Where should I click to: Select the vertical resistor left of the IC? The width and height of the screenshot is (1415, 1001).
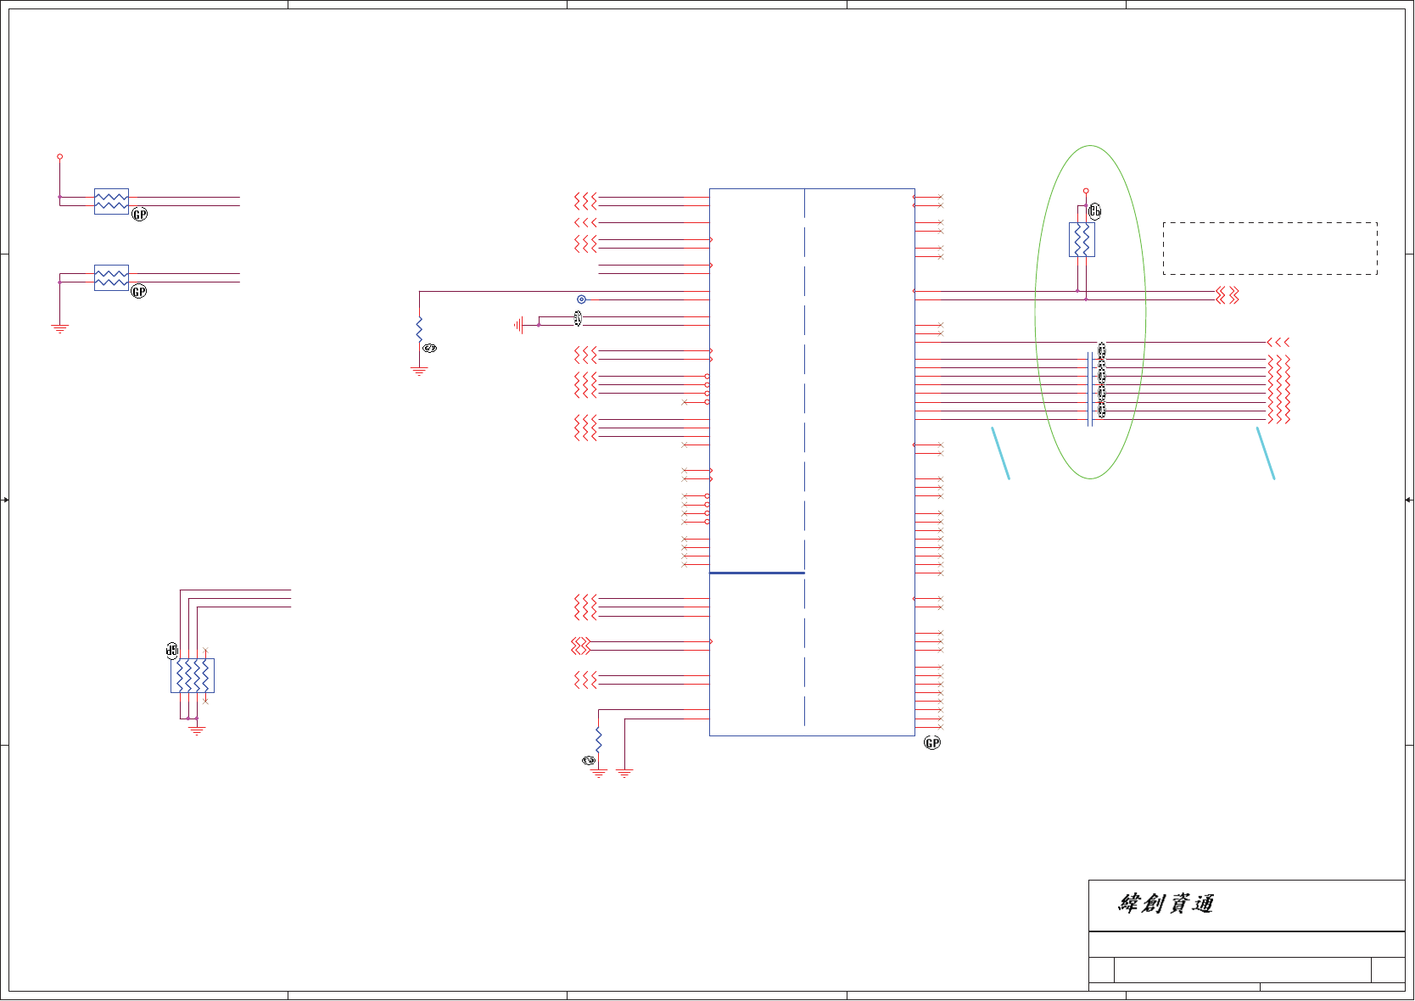point(419,330)
